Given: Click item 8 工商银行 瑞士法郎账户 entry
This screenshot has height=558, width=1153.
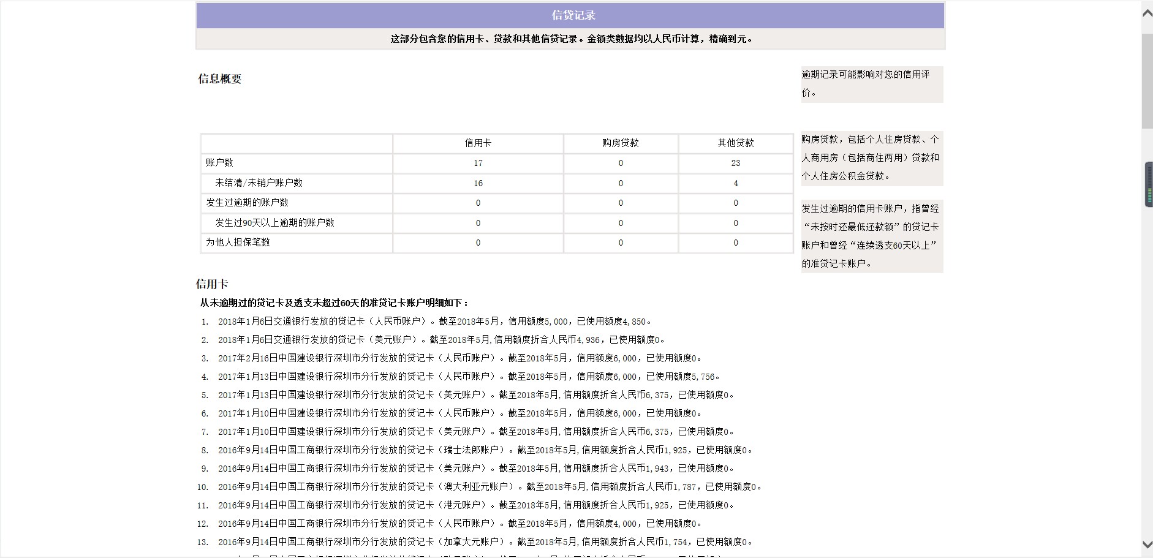Looking at the screenshot, I should click(x=485, y=450).
